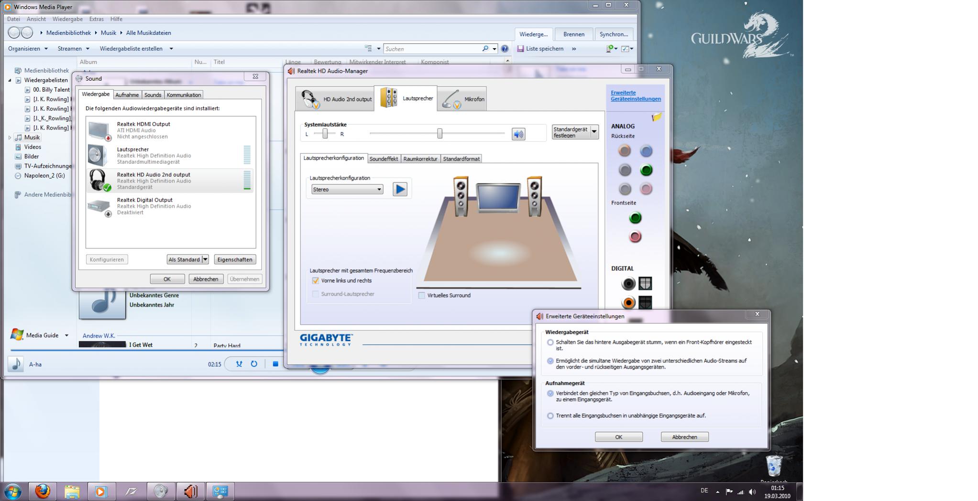Open the Soundeffekt tab
This screenshot has height=501, width=978.
point(384,159)
